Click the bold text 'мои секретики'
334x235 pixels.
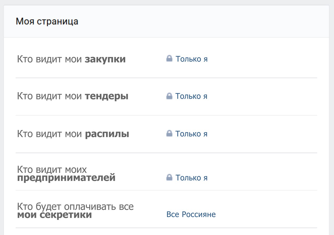tap(55, 215)
